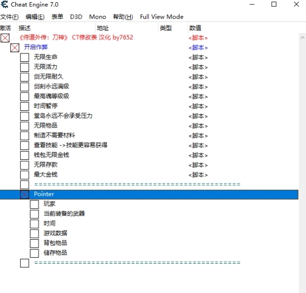Expand the 玩家 pointer entry checkbox

tap(34, 204)
